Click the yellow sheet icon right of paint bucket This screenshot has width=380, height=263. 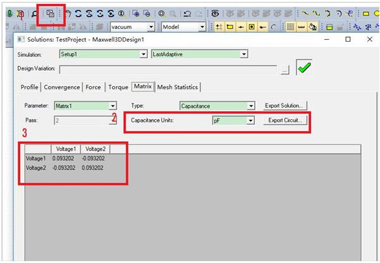pyautogui.click(x=329, y=27)
